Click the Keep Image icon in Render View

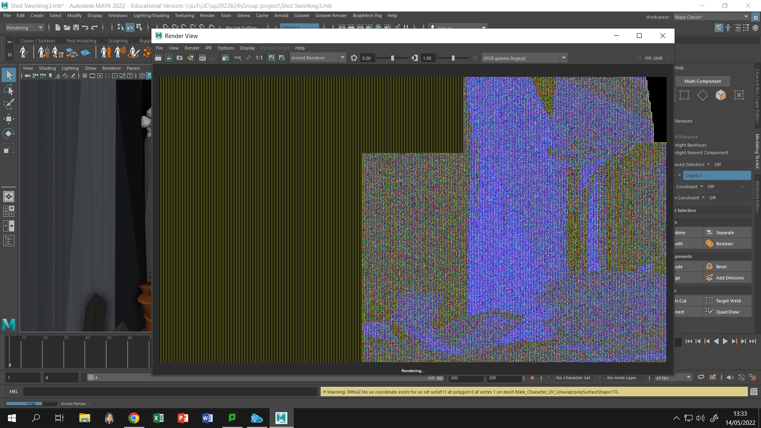(x=272, y=58)
